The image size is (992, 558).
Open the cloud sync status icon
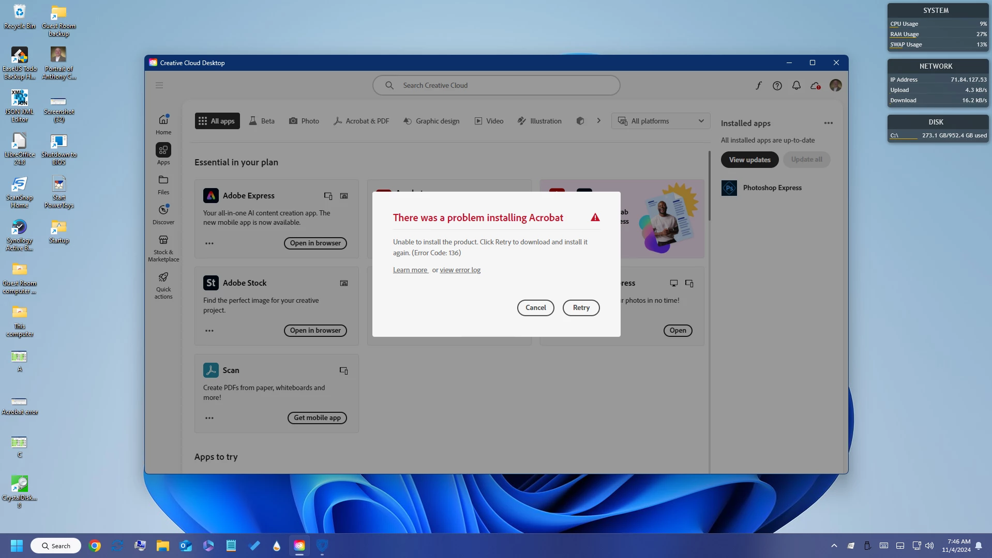click(816, 85)
